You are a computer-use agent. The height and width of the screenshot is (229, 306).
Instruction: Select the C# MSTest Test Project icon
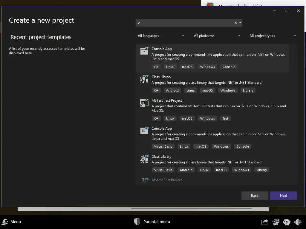(144, 103)
